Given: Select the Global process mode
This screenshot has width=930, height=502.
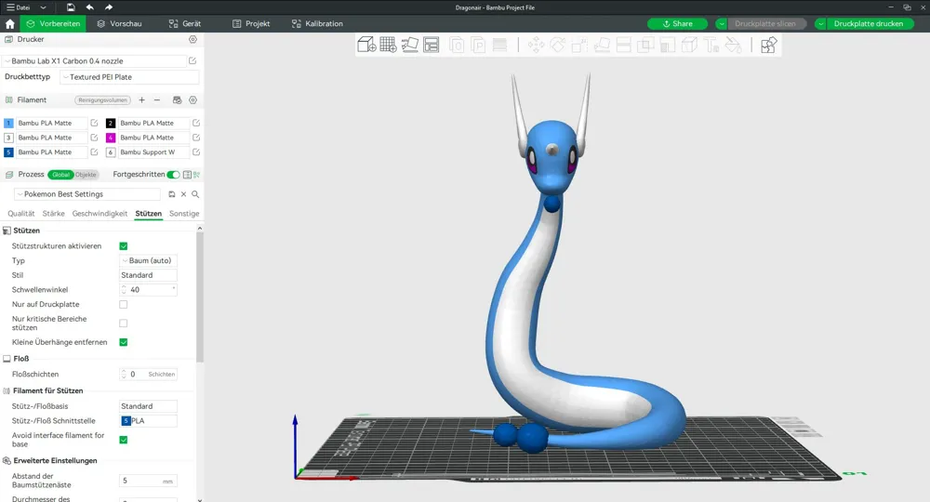Looking at the screenshot, I should 60,175.
